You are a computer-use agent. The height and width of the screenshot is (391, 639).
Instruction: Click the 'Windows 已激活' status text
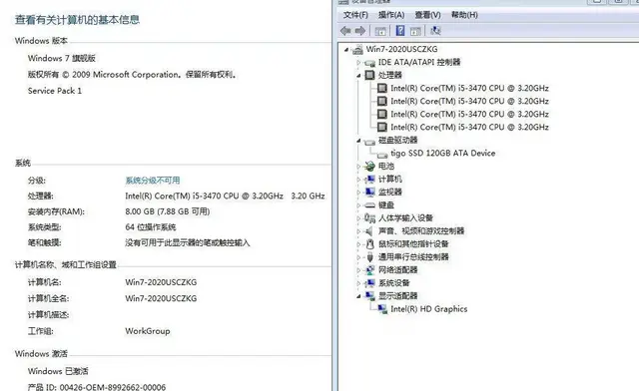(58, 371)
